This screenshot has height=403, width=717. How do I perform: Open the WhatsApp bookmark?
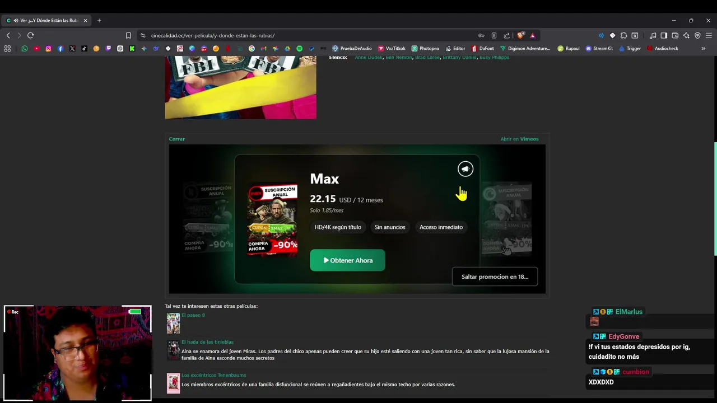[25, 49]
